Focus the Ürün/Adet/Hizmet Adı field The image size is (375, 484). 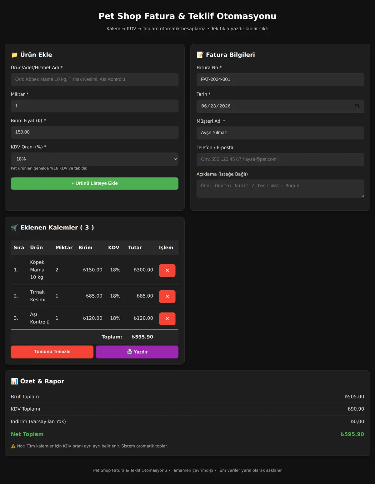coord(95,79)
